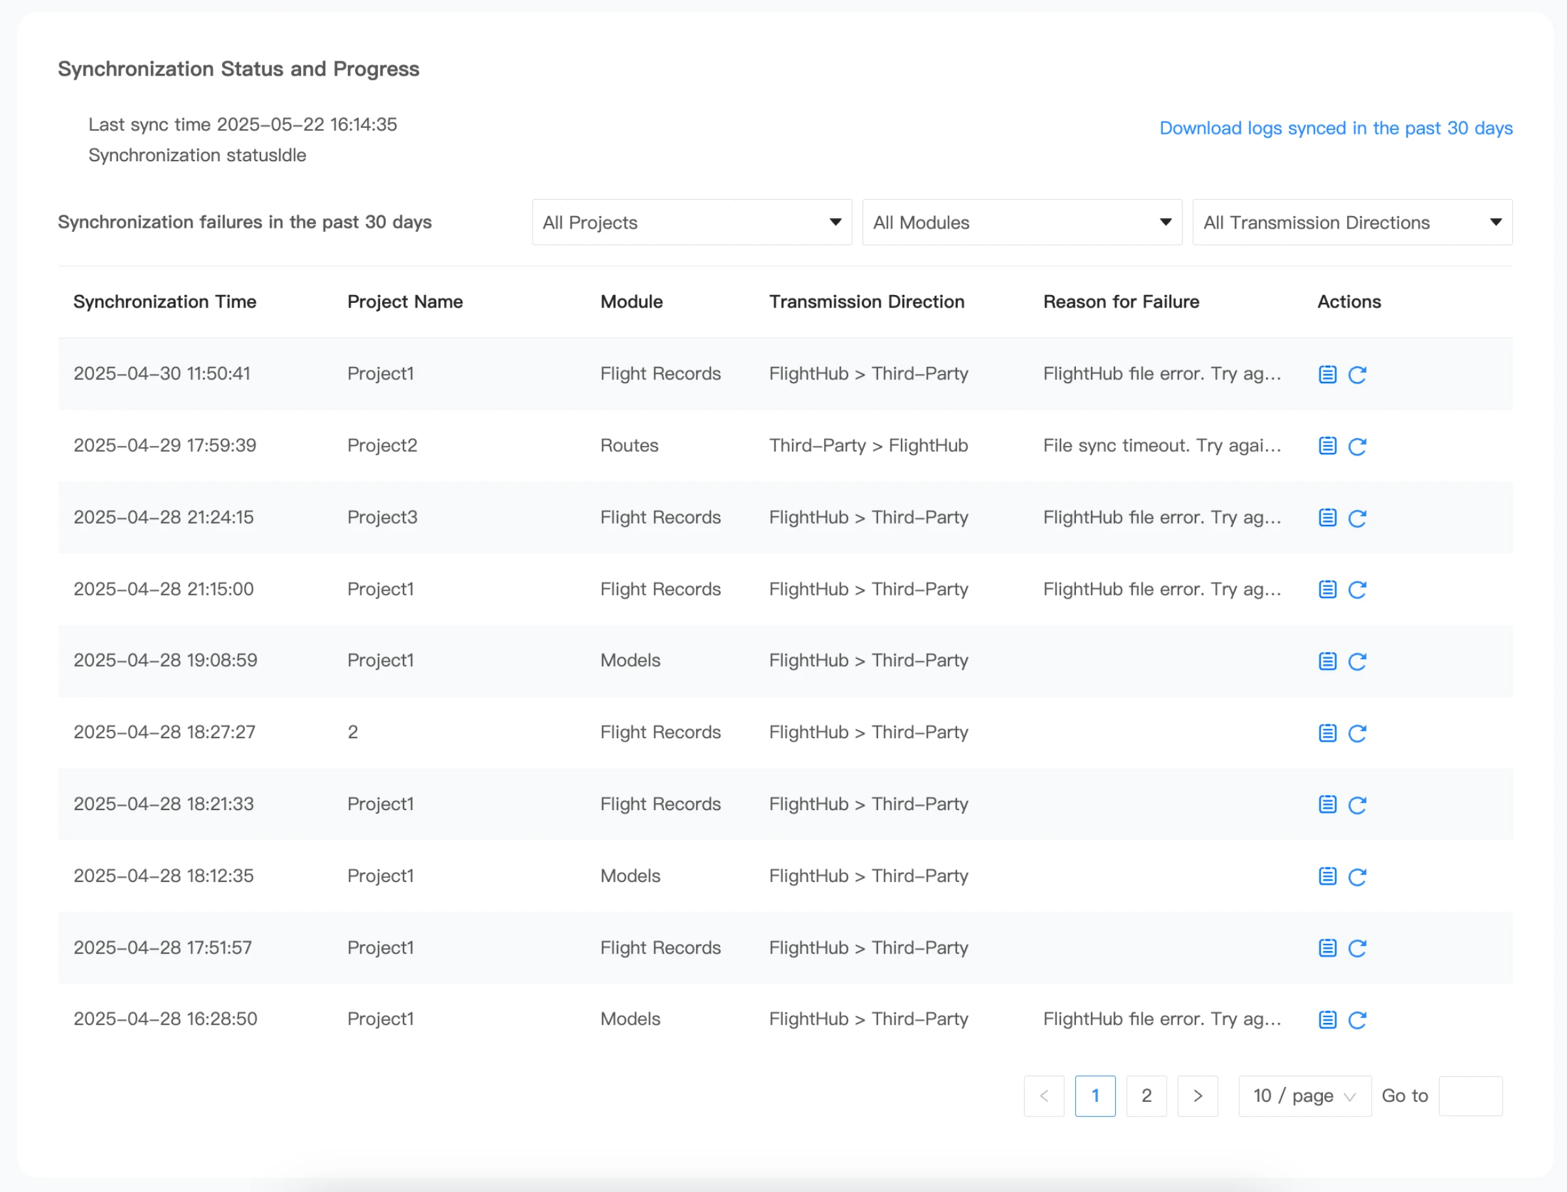Screen dimensions: 1567x1192
Task: Retry sync for 2025-04-30 11:50:41 row
Action: coord(1357,375)
